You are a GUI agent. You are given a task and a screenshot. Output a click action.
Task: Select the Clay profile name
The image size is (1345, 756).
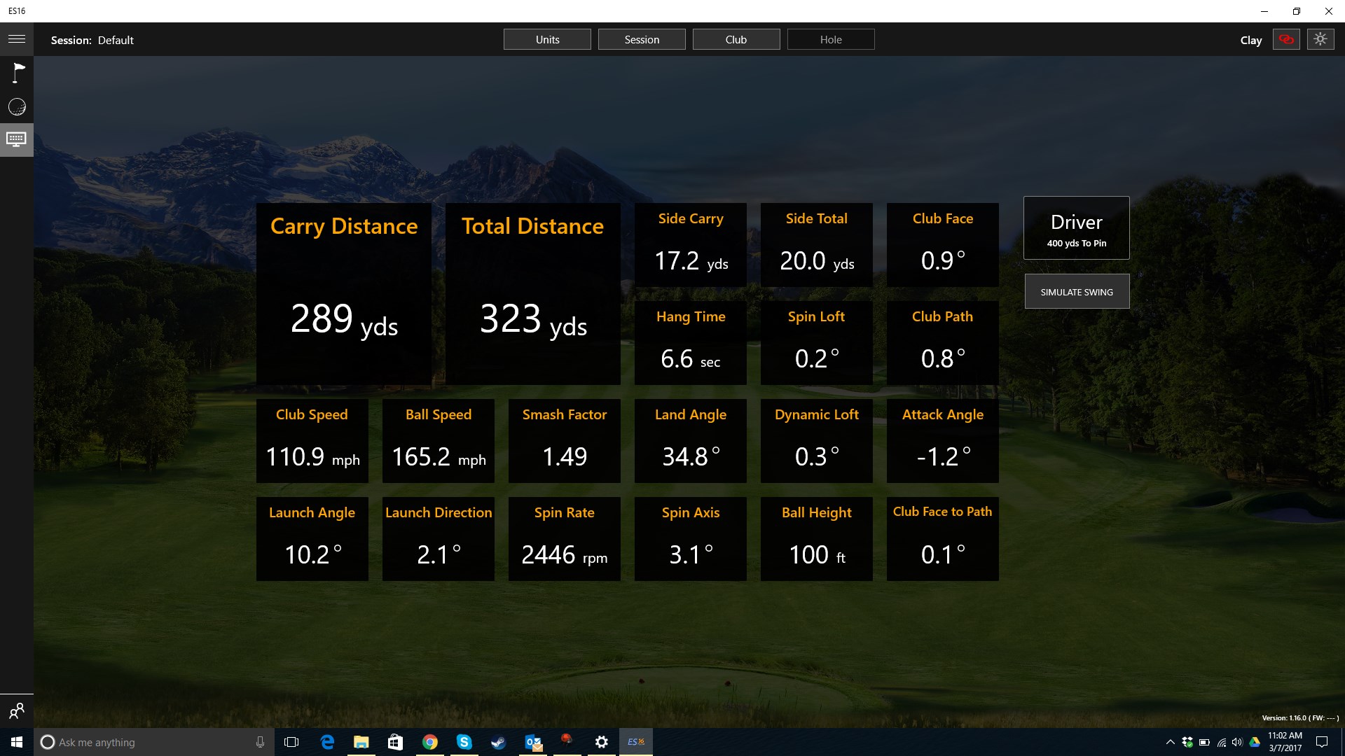[x=1251, y=41]
